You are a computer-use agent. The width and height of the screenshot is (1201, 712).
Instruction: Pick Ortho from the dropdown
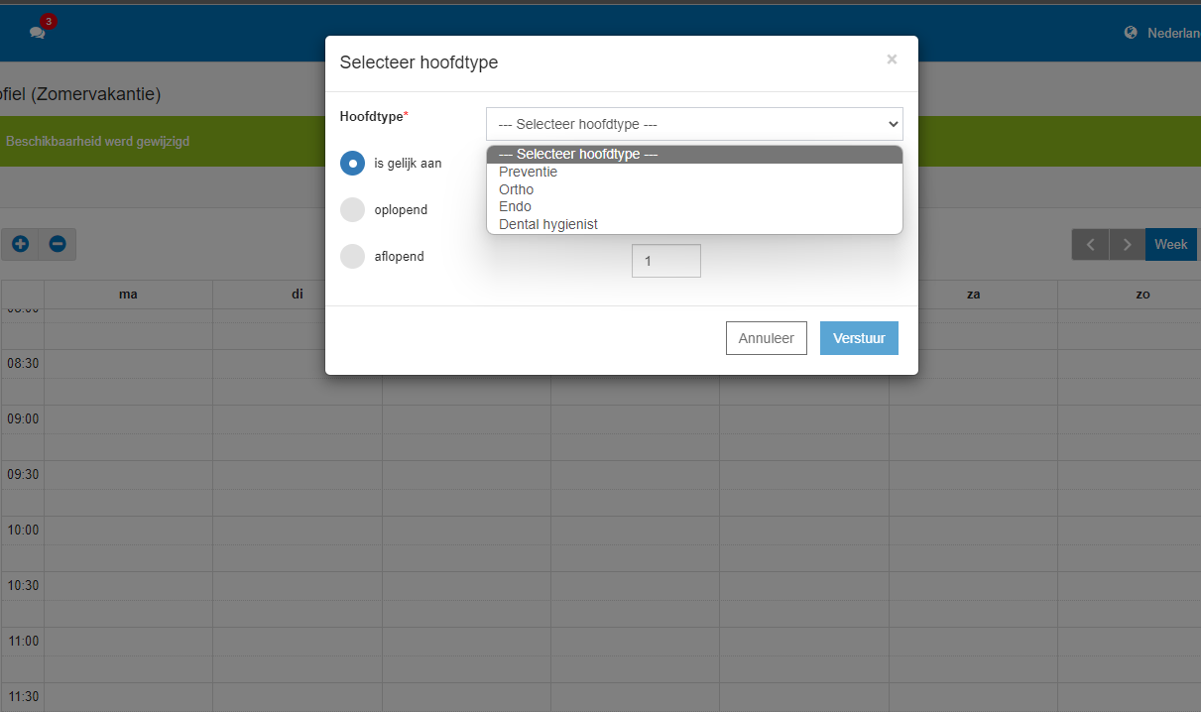pos(516,189)
